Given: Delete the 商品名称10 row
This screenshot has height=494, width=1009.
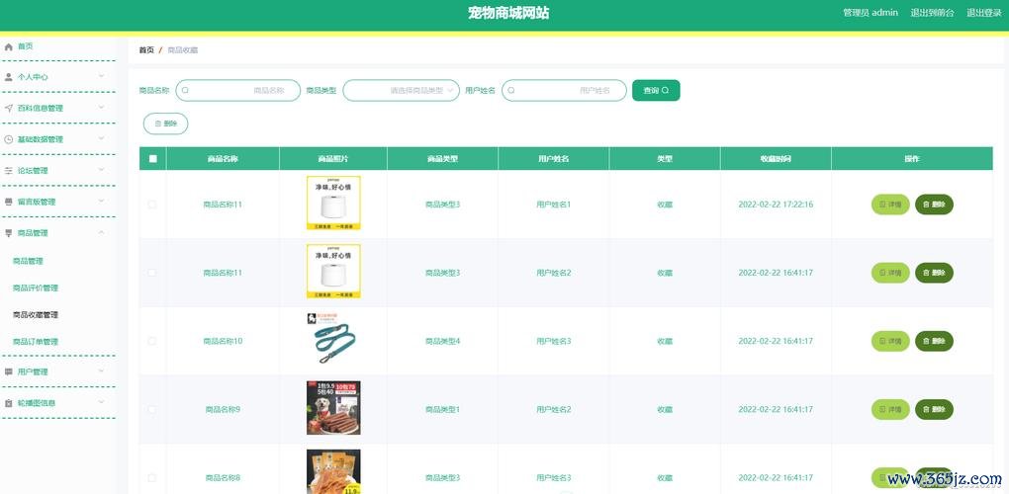Looking at the screenshot, I should click(x=935, y=341).
